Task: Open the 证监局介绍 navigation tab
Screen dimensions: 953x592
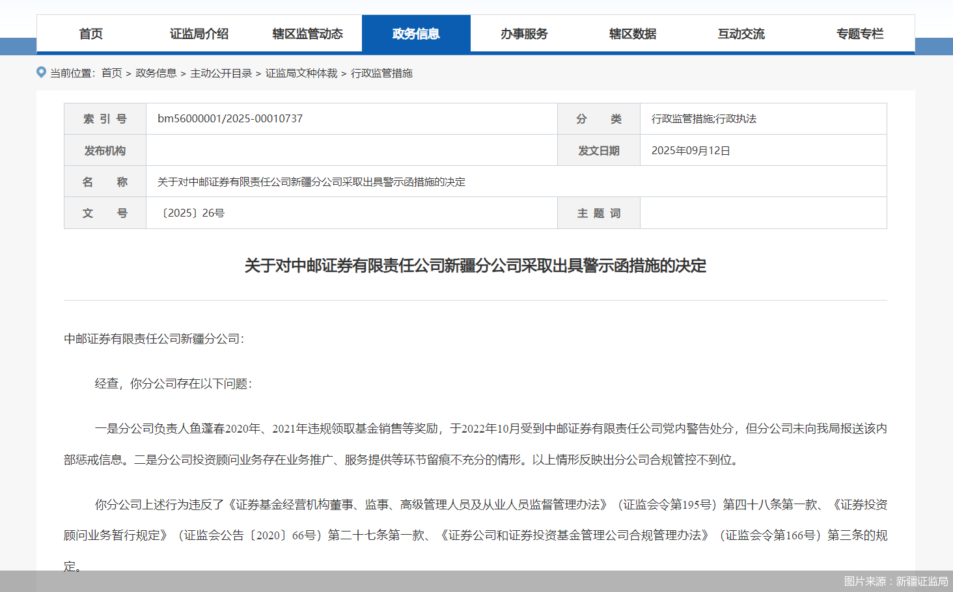Action: [199, 34]
